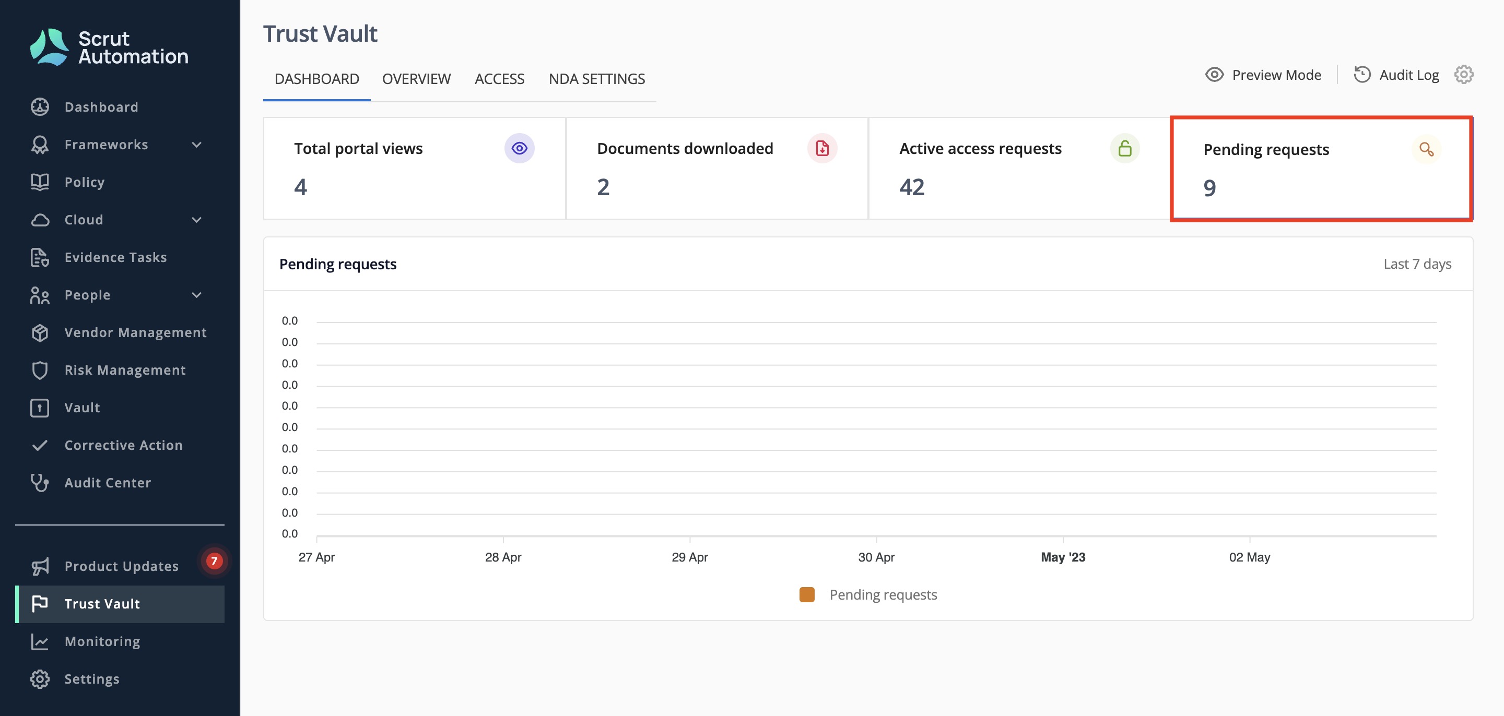Expand the Cloud menu chevron
This screenshot has width=1504, height=716.
pyautogui.click(x=197, y=220)
